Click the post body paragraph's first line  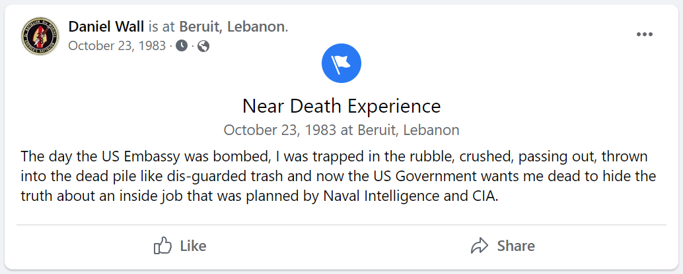pyautogui.click(x=334, y=157)
